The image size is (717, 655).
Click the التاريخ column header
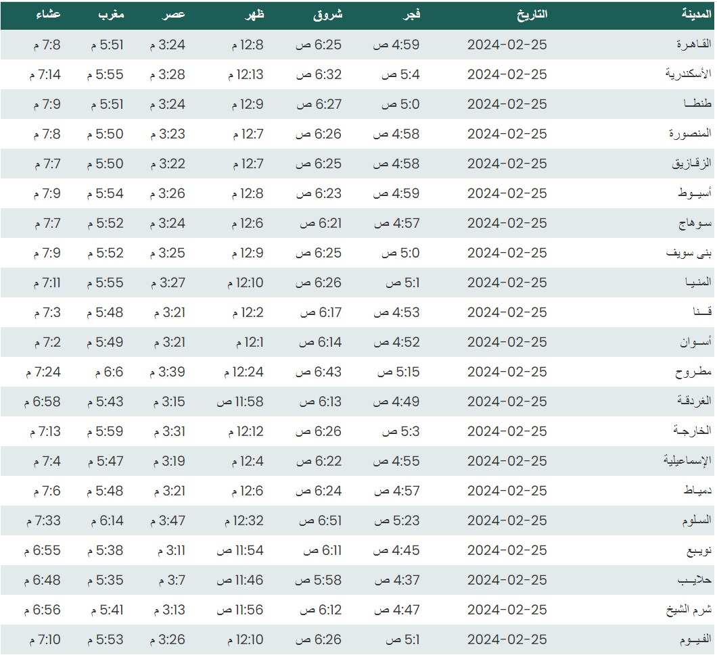point(532,14)
